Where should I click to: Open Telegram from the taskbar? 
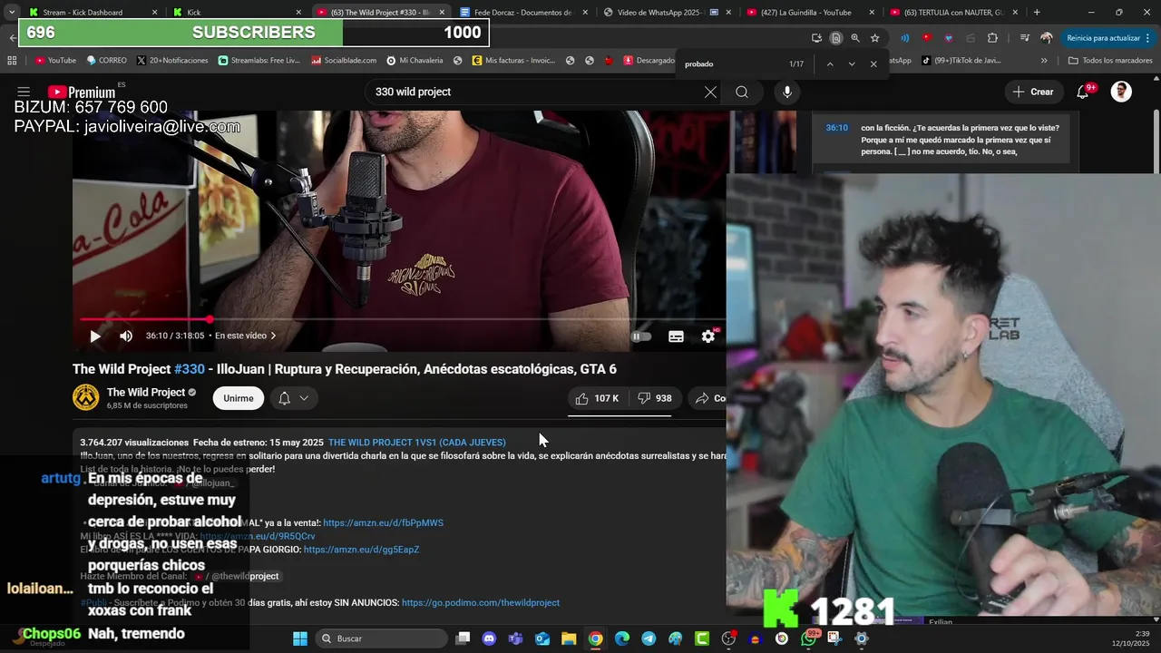tap(649, 638)
